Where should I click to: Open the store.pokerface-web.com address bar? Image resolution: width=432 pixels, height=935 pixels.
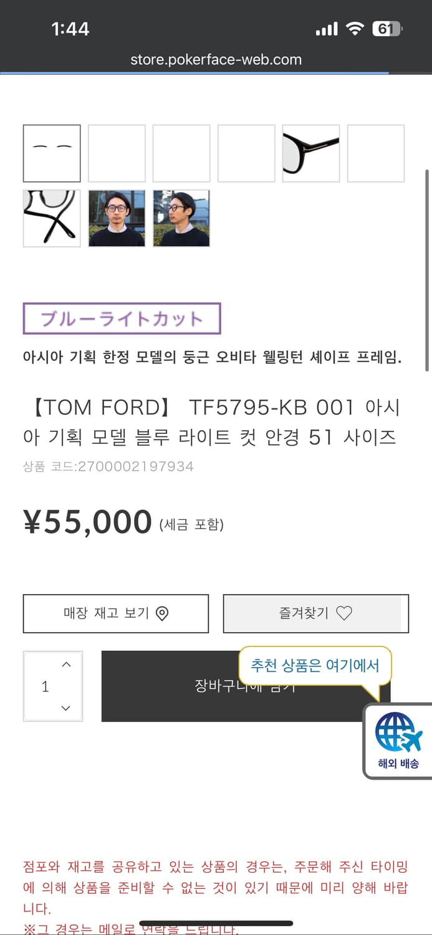216,60
